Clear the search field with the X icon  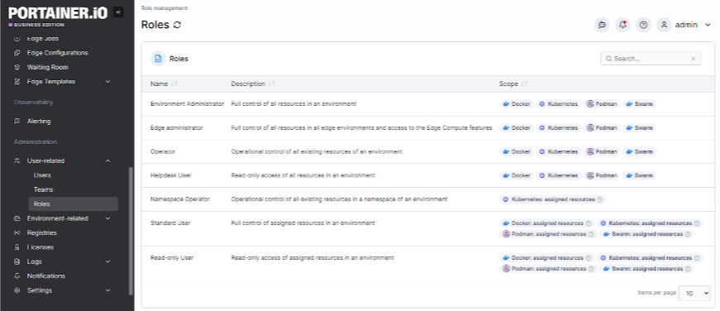(694, 59)
